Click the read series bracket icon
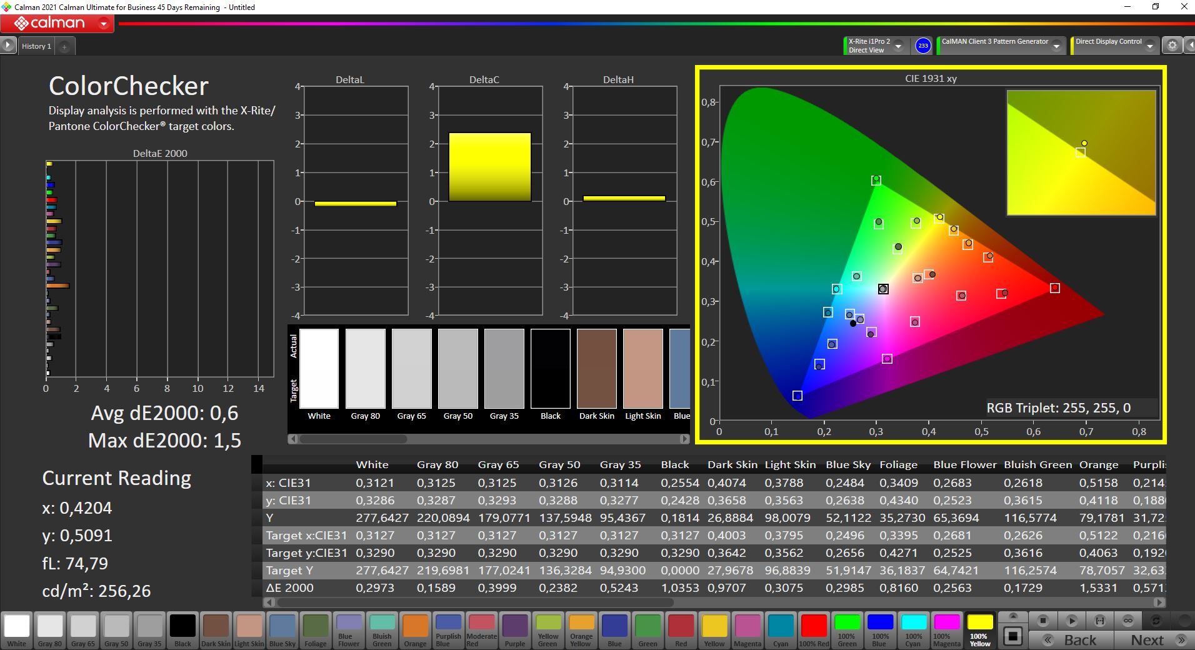 coord(1100,621)
